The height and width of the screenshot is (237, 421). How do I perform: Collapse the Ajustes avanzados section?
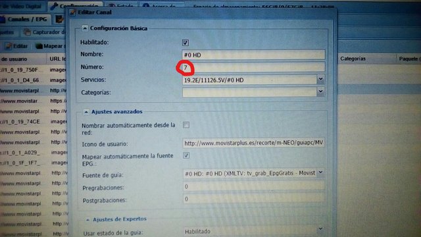pos(86,112)
